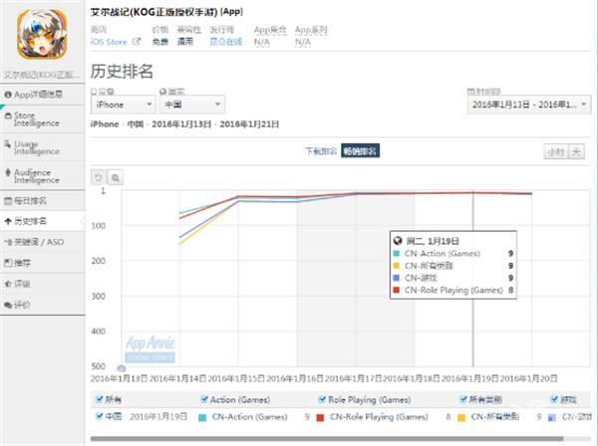Toggle the 所有类别 checkbox
Screen dimensions: 598x446
tap(463, 399)
